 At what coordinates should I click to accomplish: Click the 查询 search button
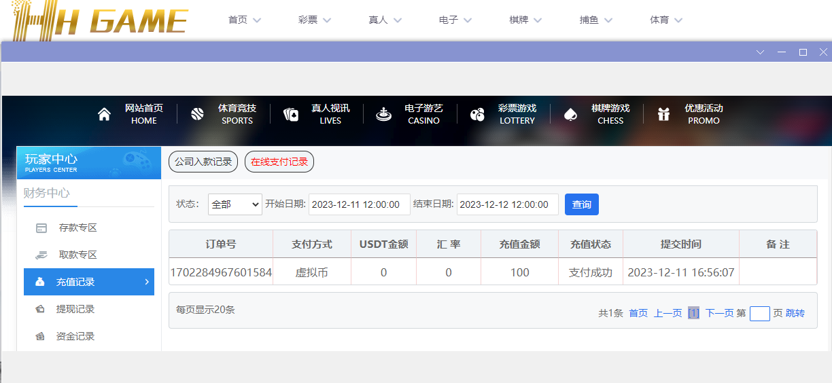[x=582, y=204]
